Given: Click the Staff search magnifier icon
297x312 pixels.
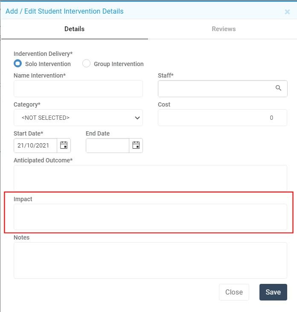Looking at the screenshot, I should click(x=278, y=88).
